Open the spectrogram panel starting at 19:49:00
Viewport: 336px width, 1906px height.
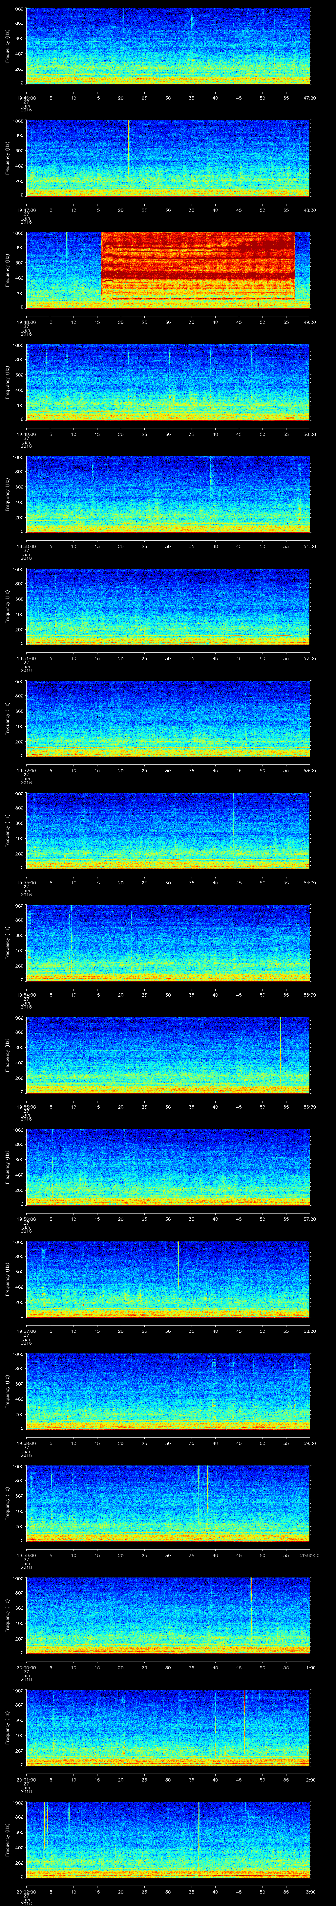(168, 382)
